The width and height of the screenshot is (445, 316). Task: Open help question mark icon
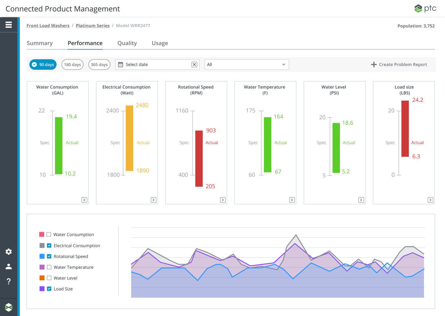point(9,281)
